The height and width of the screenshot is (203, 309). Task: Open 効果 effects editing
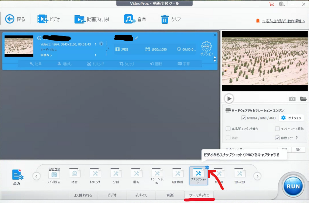coord(36,64)
